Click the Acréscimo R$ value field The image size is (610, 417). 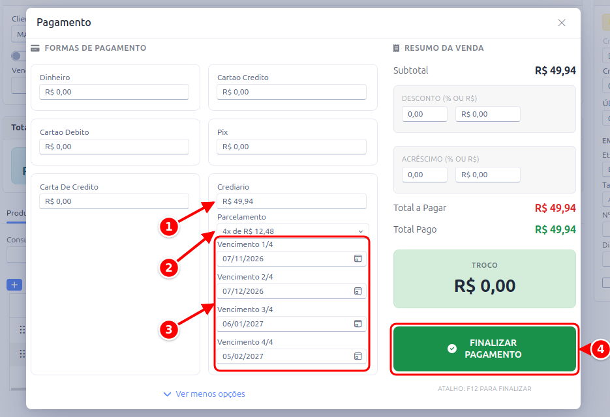pyautogui.click(x=488, y=175)
